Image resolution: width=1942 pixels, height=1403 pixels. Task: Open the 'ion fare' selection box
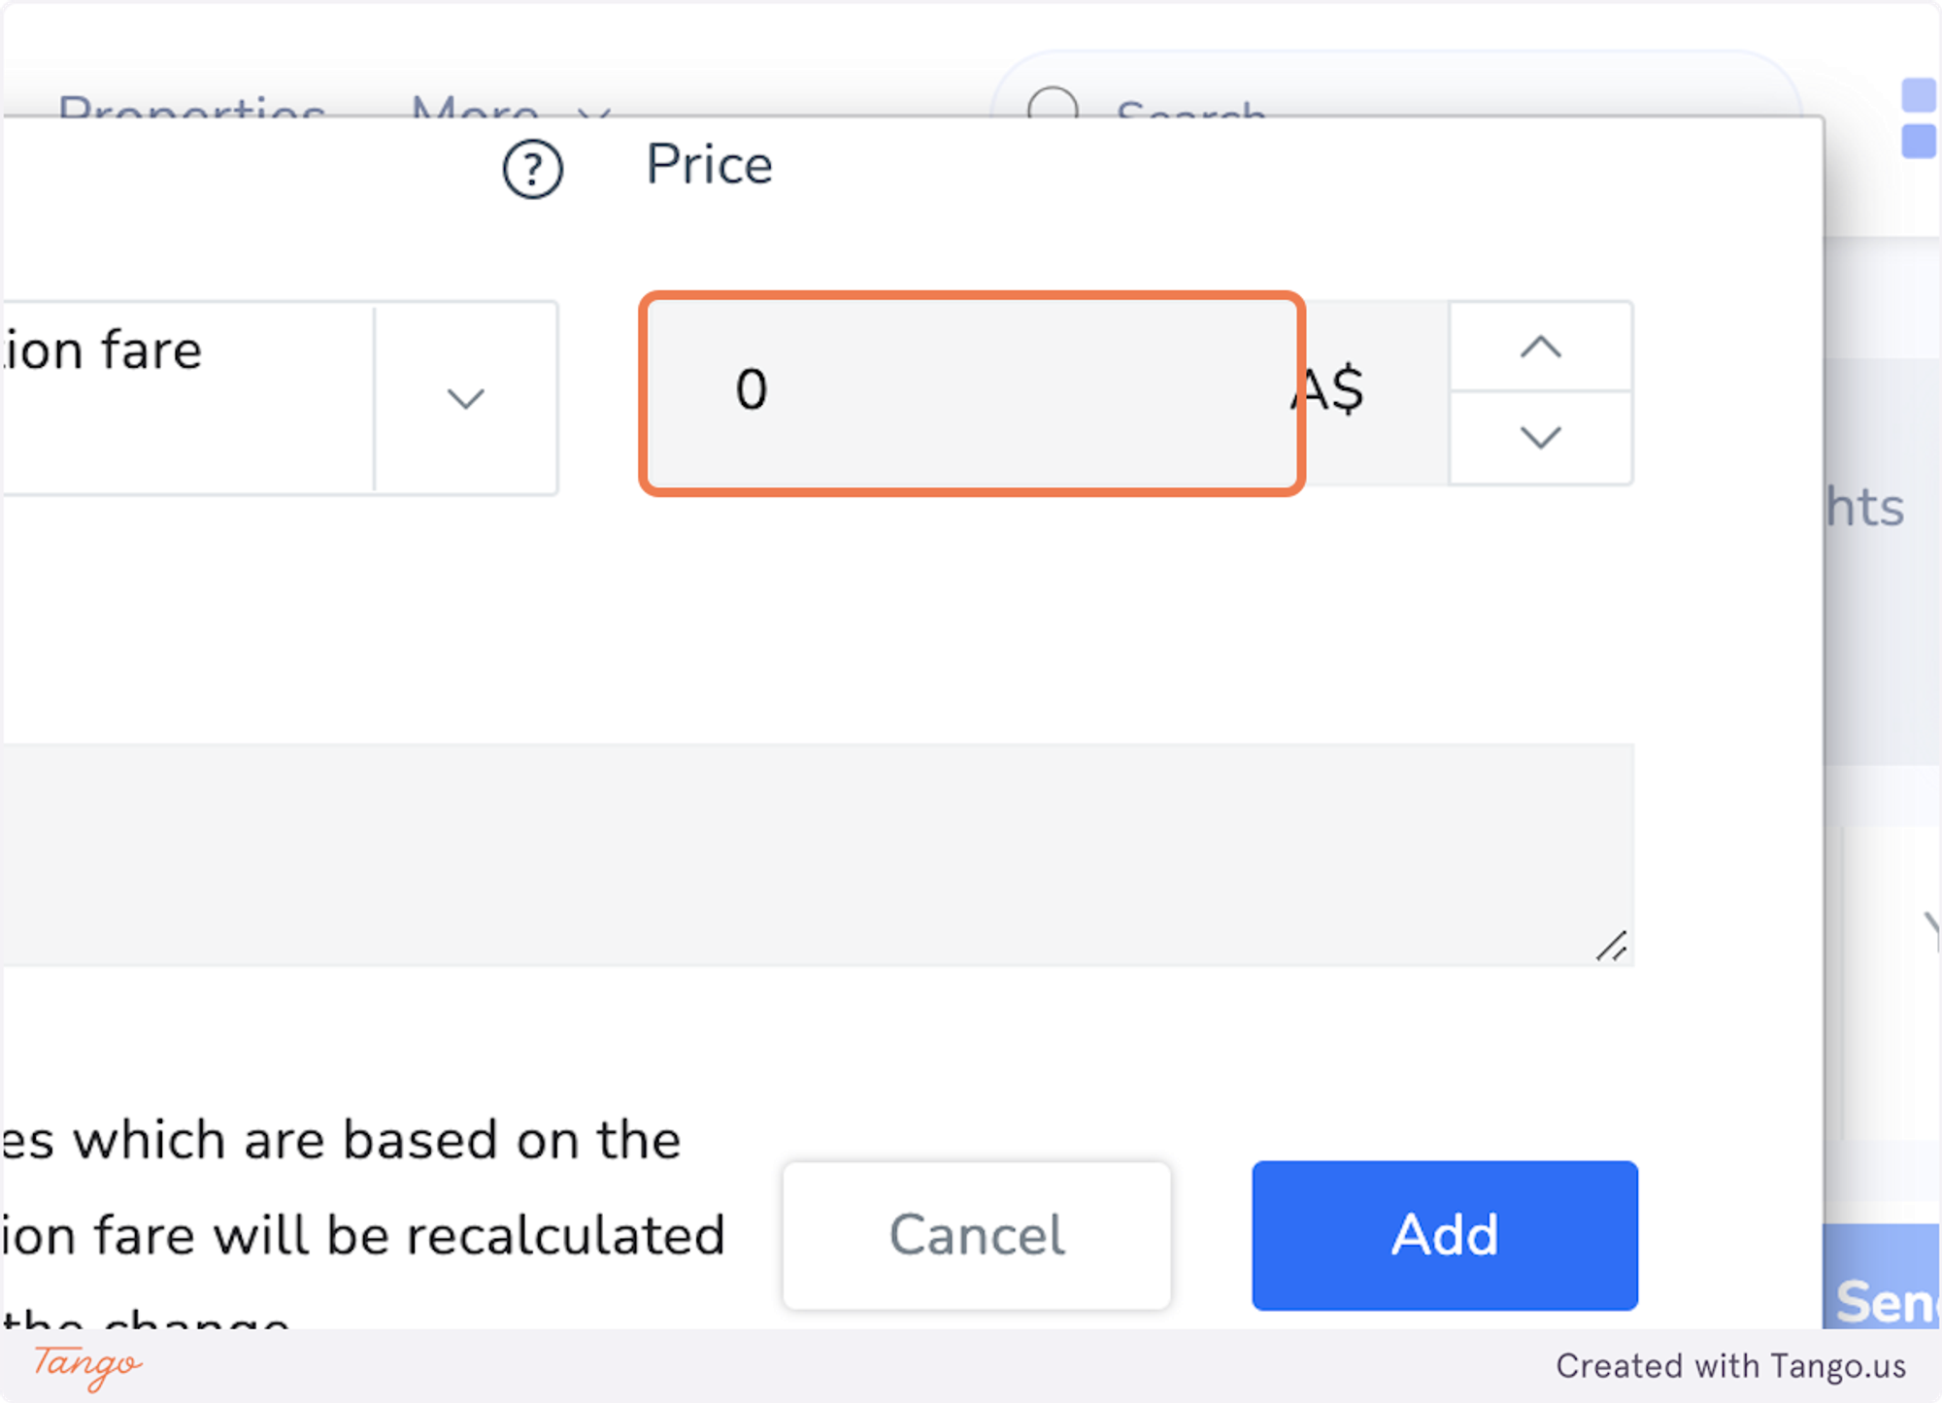[x=184, y=396]
